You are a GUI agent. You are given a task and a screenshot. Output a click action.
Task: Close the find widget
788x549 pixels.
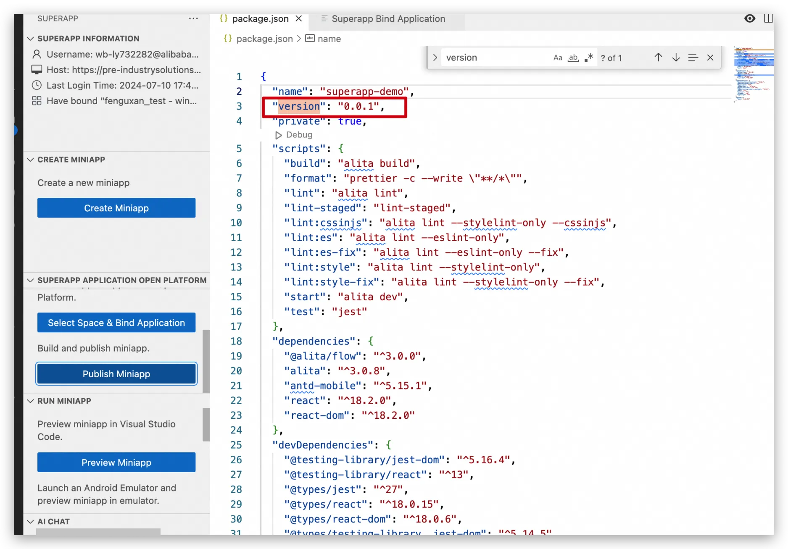710,58
